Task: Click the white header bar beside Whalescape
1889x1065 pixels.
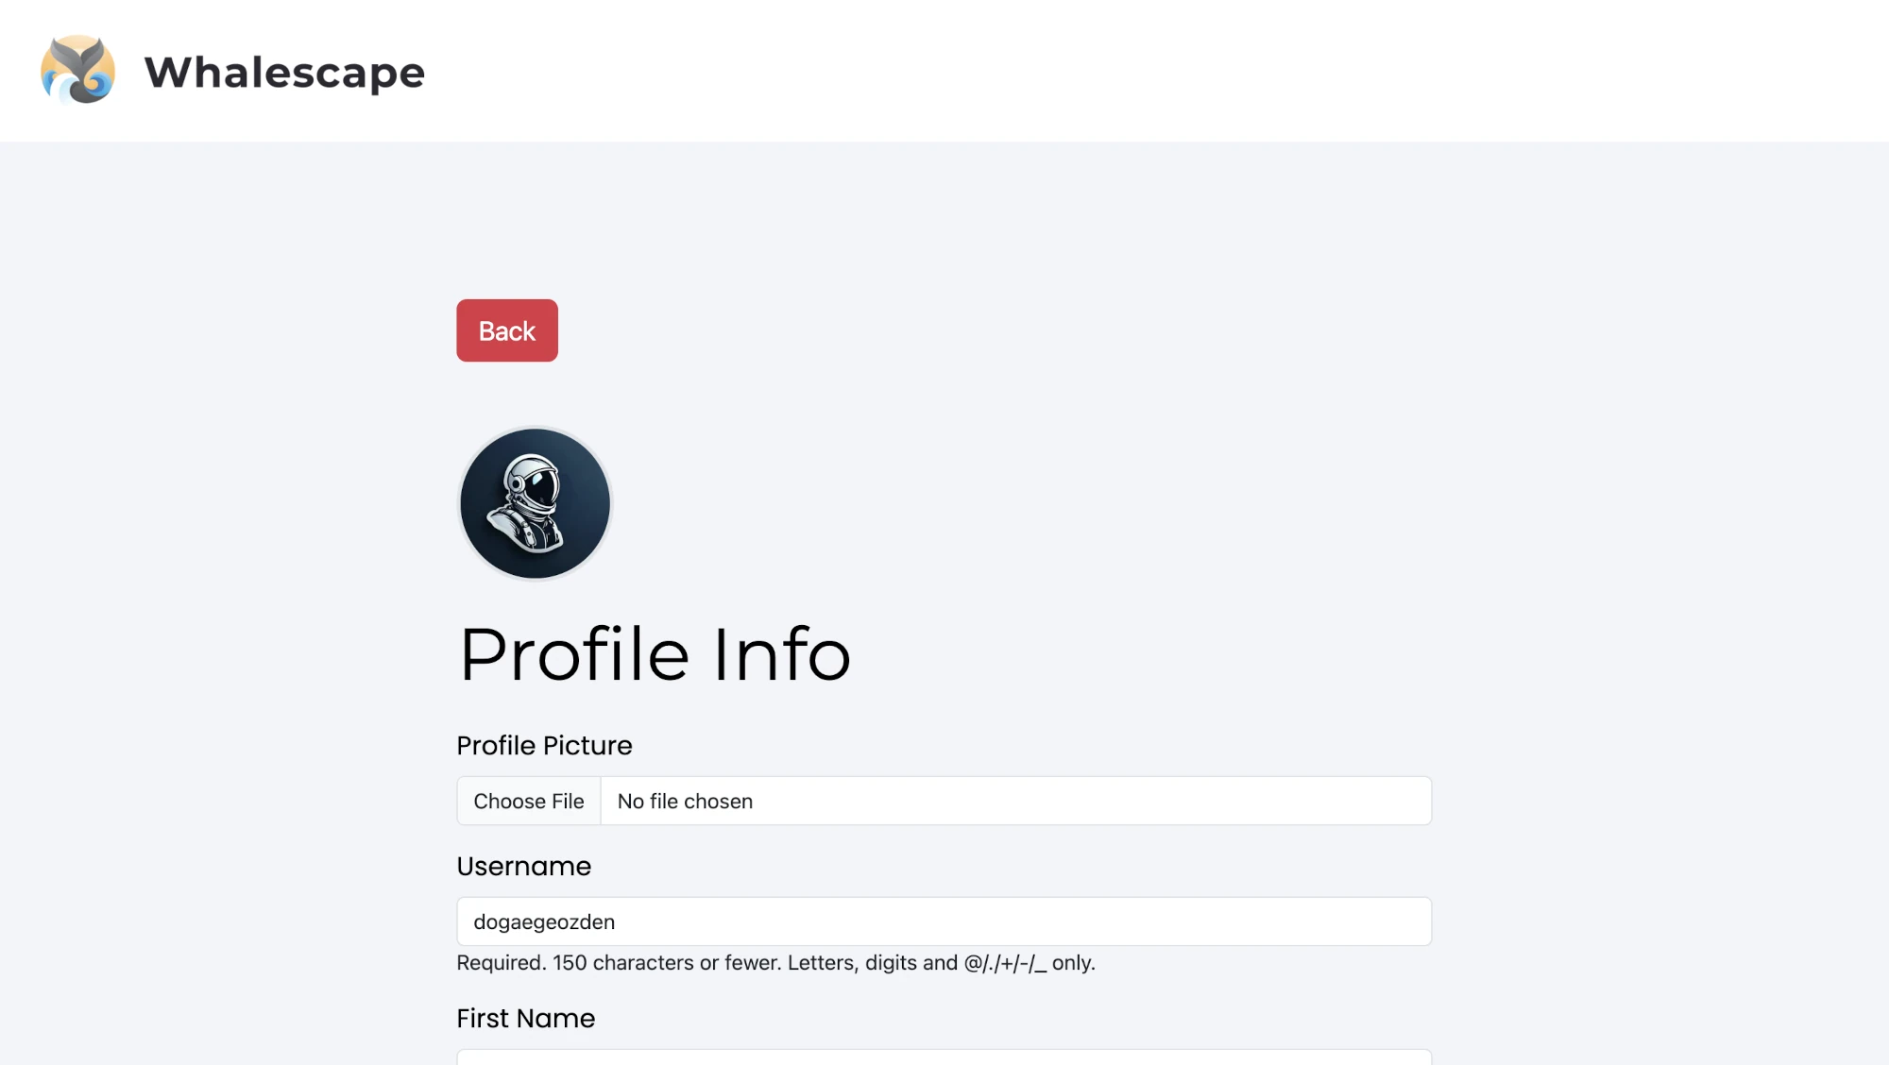Action: coord(1133,71)
